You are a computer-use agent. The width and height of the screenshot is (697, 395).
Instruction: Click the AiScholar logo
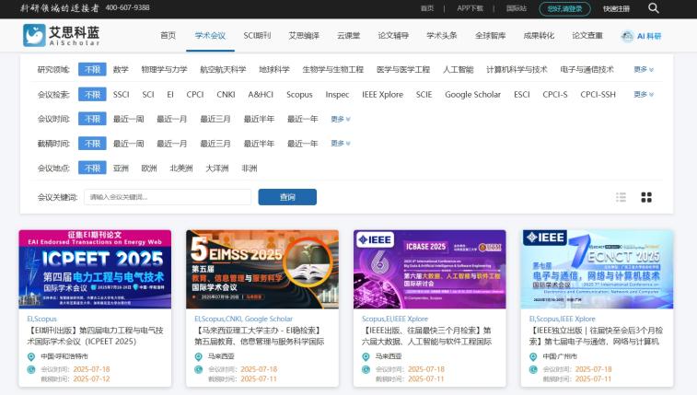coord(61,36)
